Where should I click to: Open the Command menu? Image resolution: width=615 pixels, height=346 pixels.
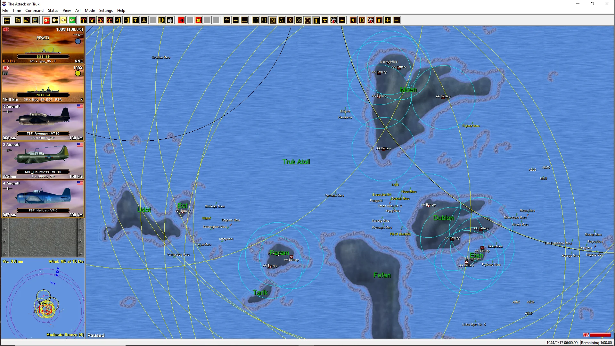pos(34,11)
